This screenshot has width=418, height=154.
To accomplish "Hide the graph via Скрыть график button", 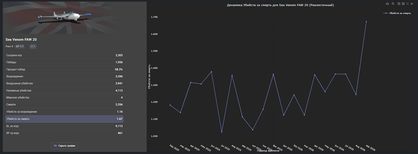I will click(64, 146).
